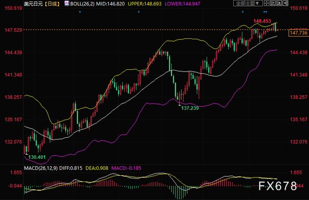Click the shift chart right icon
Viewport: 309px width, 200px height.
pyautogui.click(x=279, y=3)
